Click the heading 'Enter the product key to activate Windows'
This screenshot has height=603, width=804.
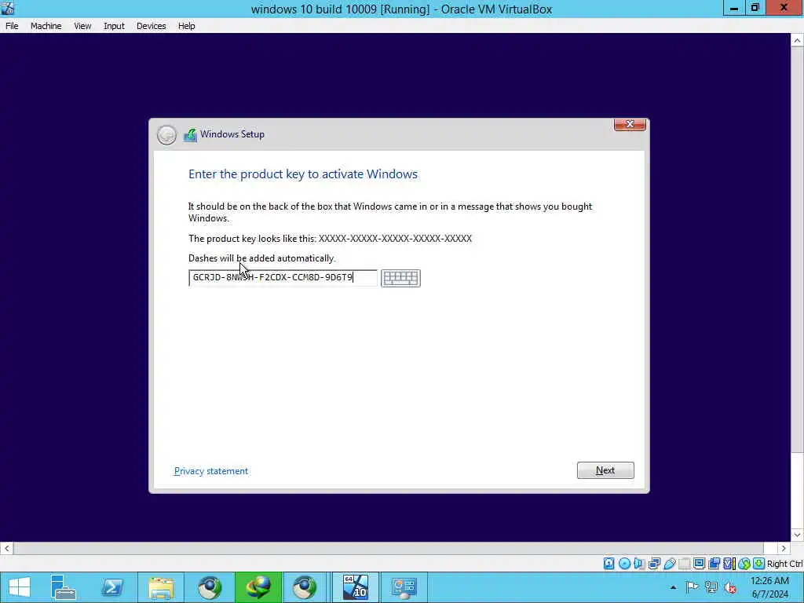pyautogui.click(x=303, y=174)
